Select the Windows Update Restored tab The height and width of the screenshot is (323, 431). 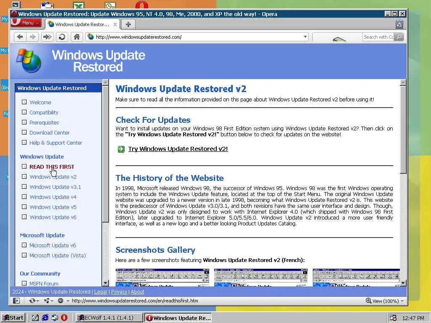point(82,24)
